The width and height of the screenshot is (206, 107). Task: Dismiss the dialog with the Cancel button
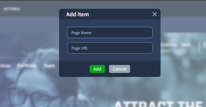pos(119,69)
